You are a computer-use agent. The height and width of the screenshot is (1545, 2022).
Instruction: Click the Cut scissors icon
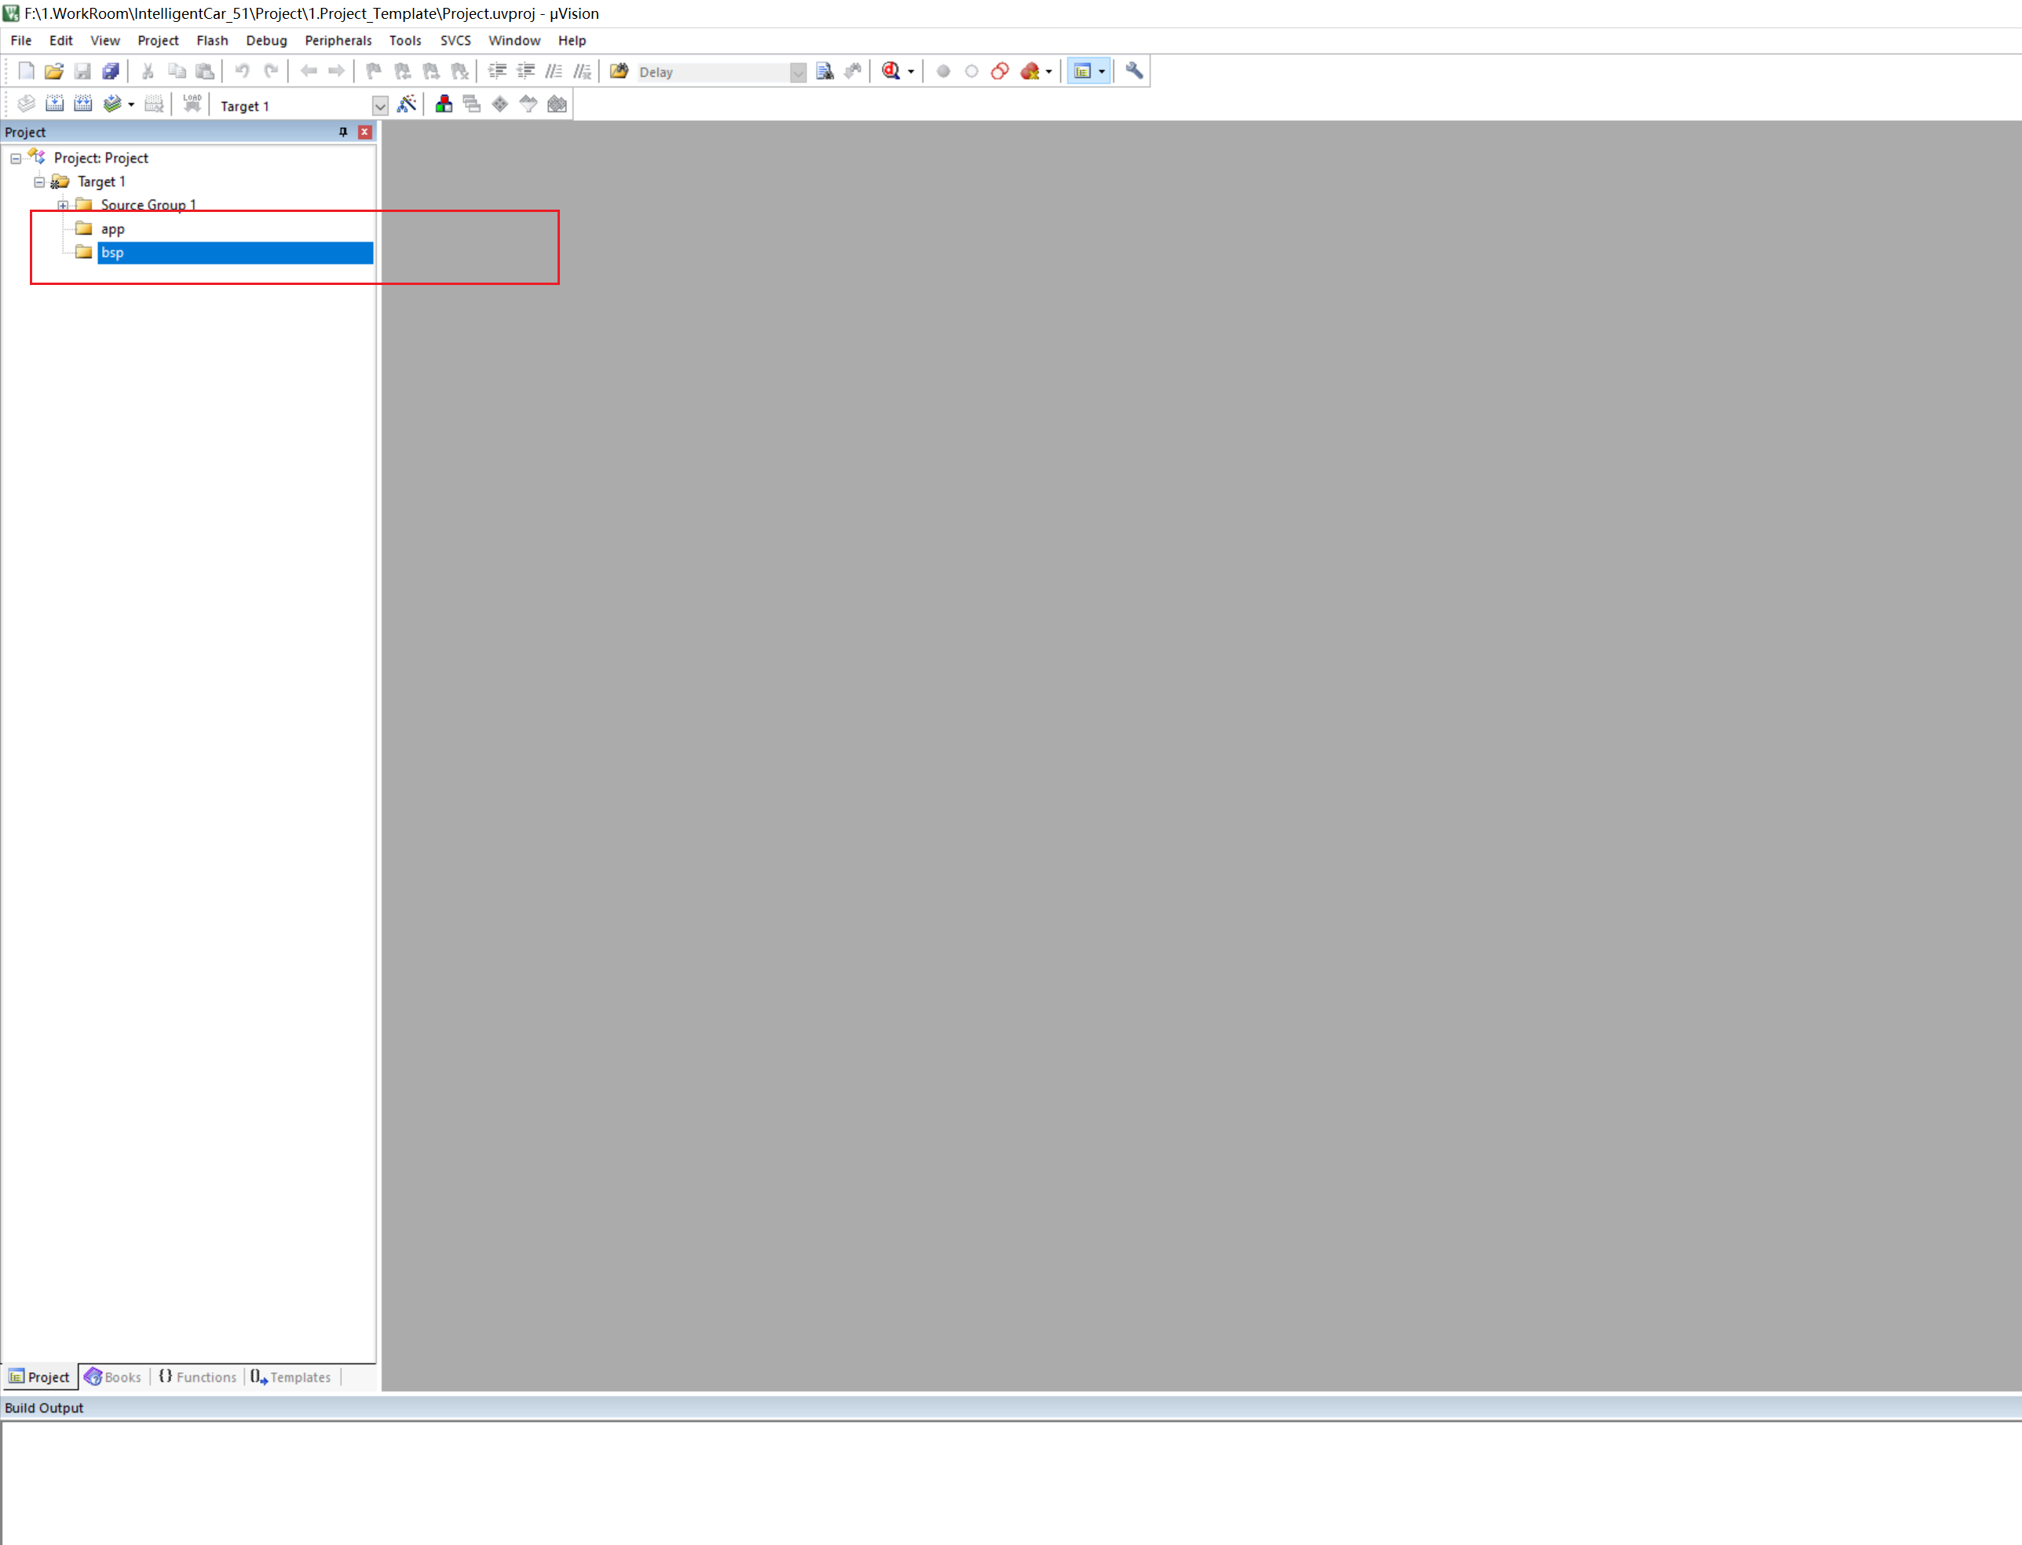[147, 71]
